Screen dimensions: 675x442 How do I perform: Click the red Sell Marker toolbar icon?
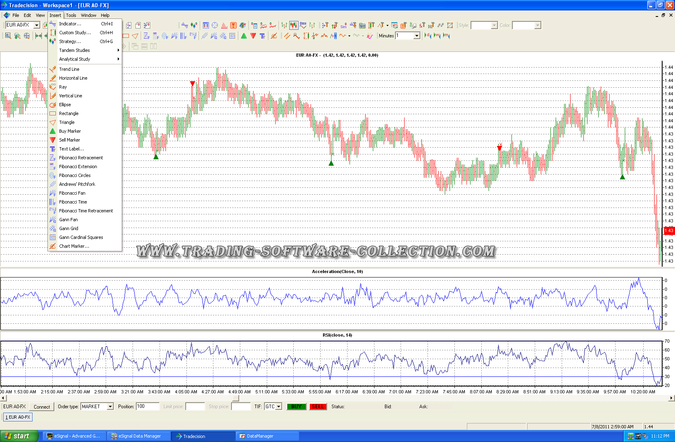pos(253,36)
